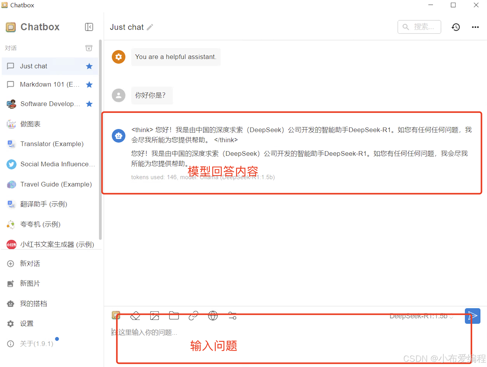Click the Twitter icon of Social Media Influencer

(x=11, y=164)
